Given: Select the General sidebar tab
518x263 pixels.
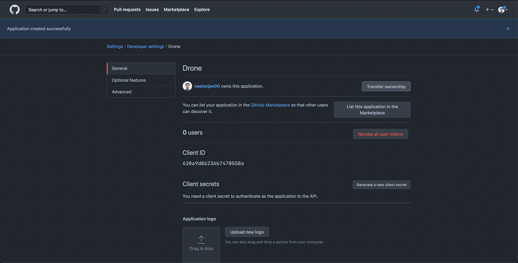Looking at the screenshot, I should (141, 68).
